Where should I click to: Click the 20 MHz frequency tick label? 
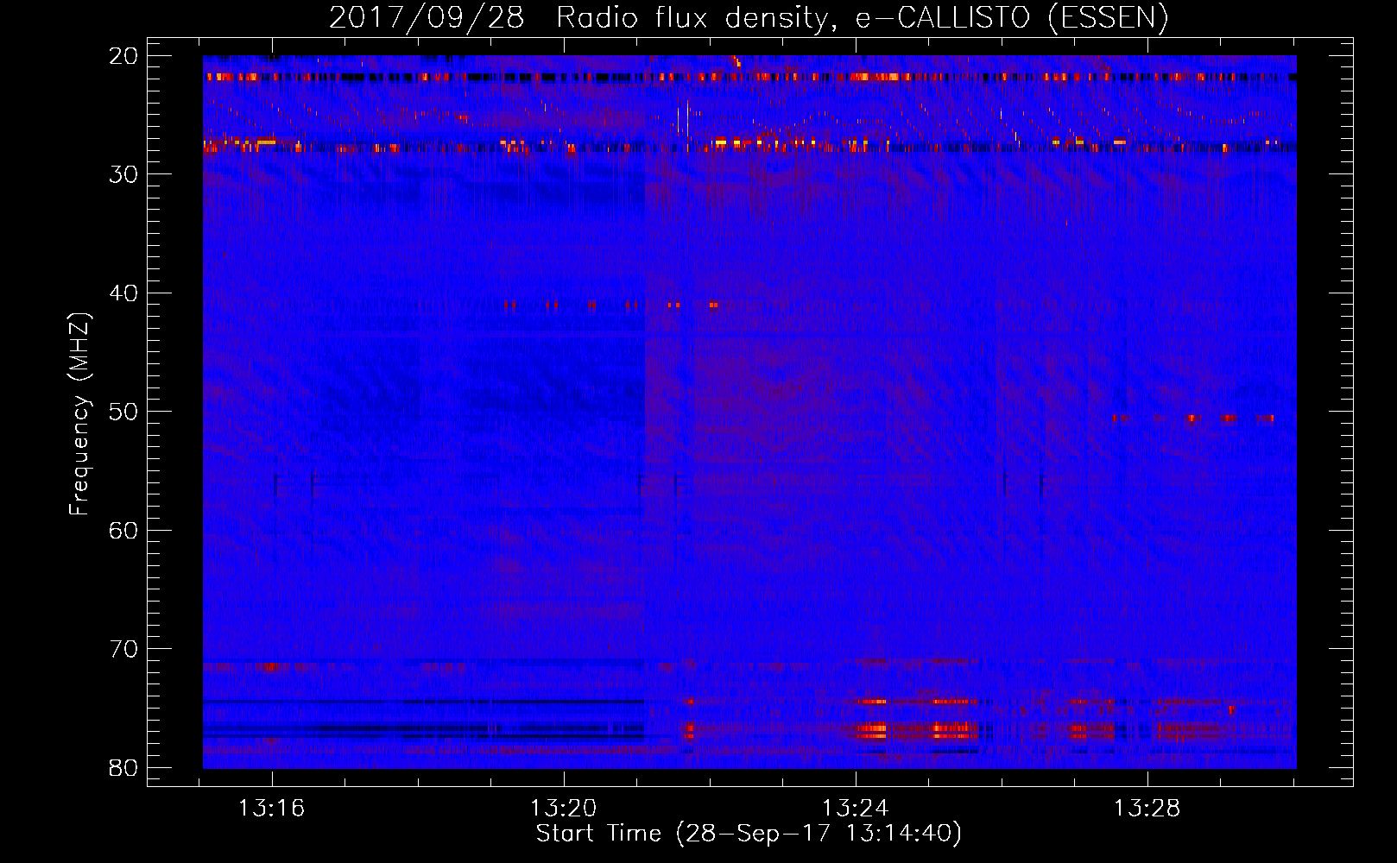(124, 56)
